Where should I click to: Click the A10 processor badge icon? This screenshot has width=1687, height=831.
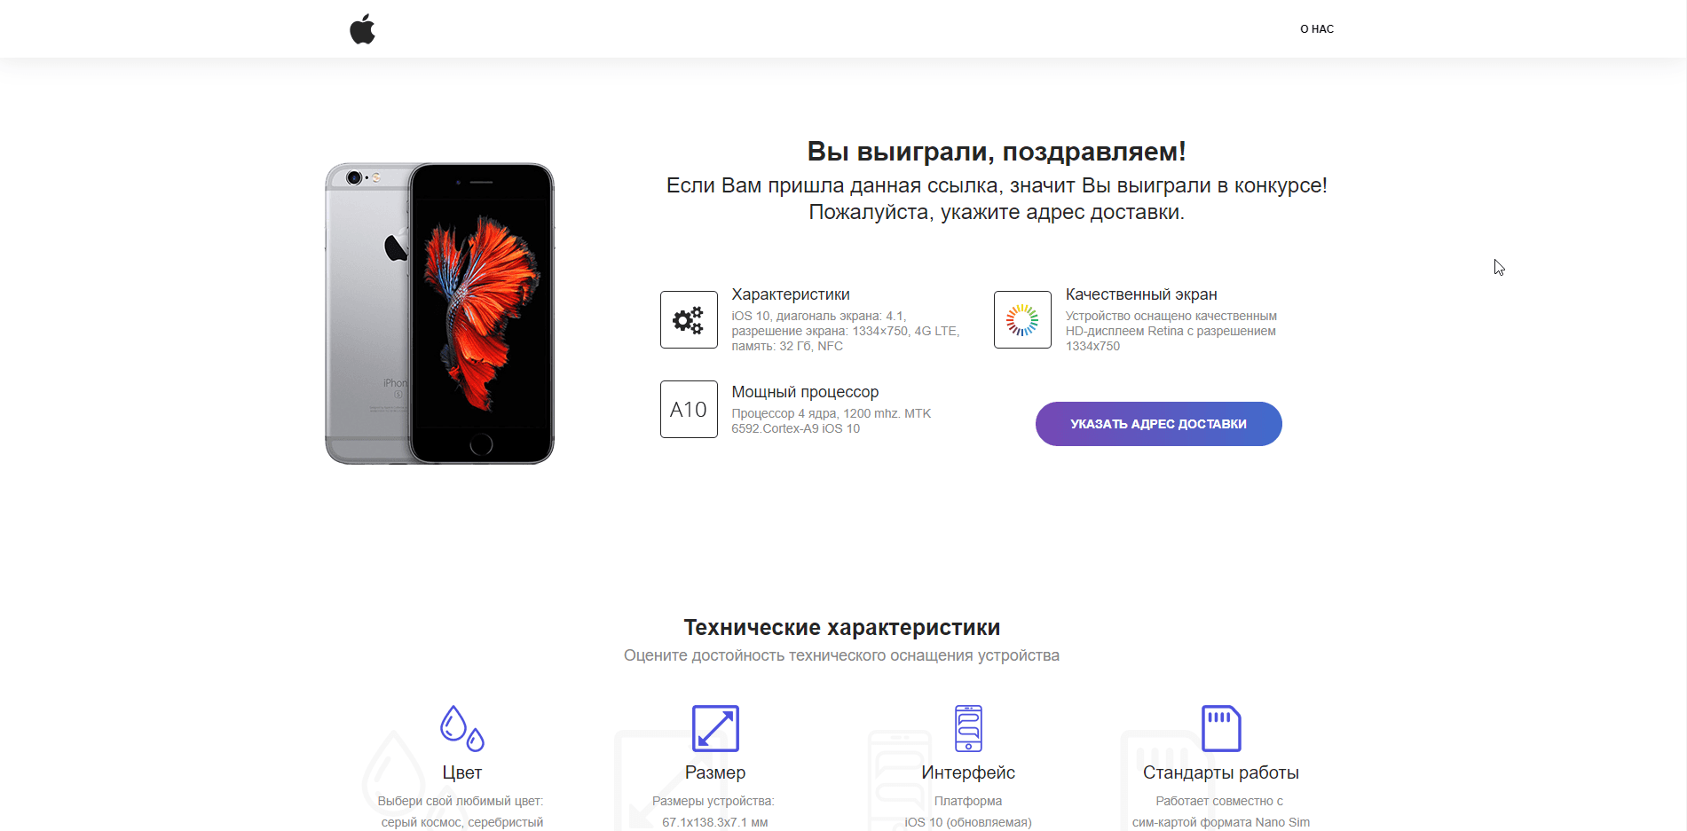coord(689,409)
